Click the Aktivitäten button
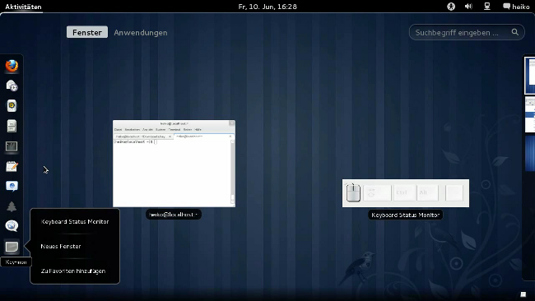Viewport: 535px width, 301px height. [23, 7]
